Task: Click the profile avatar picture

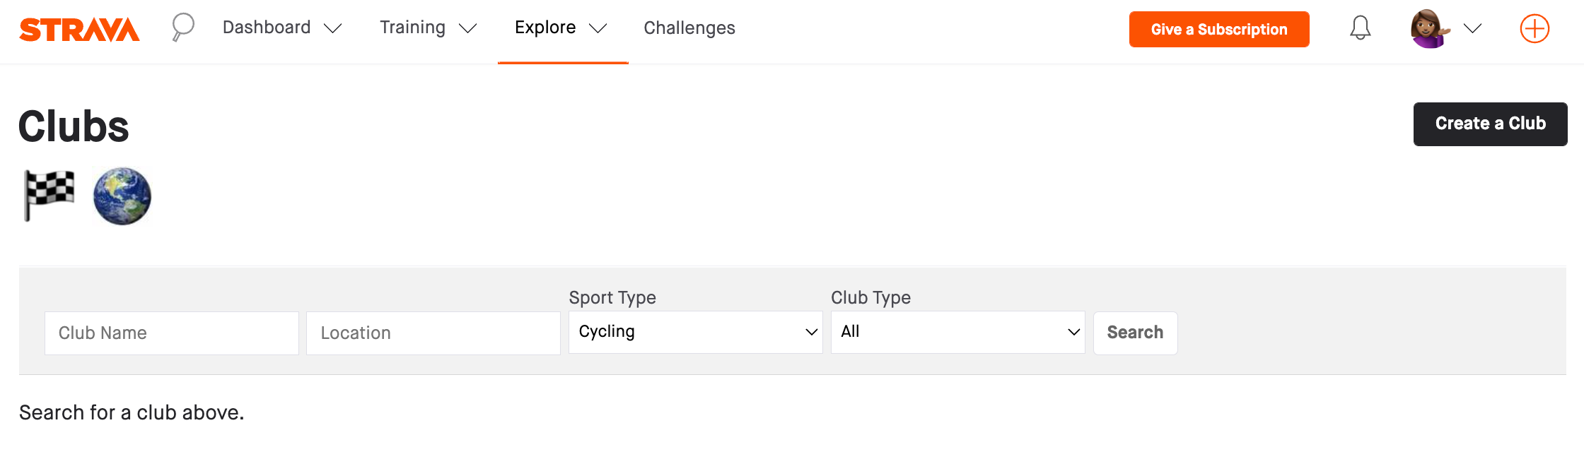Action: click(1429, 28)
